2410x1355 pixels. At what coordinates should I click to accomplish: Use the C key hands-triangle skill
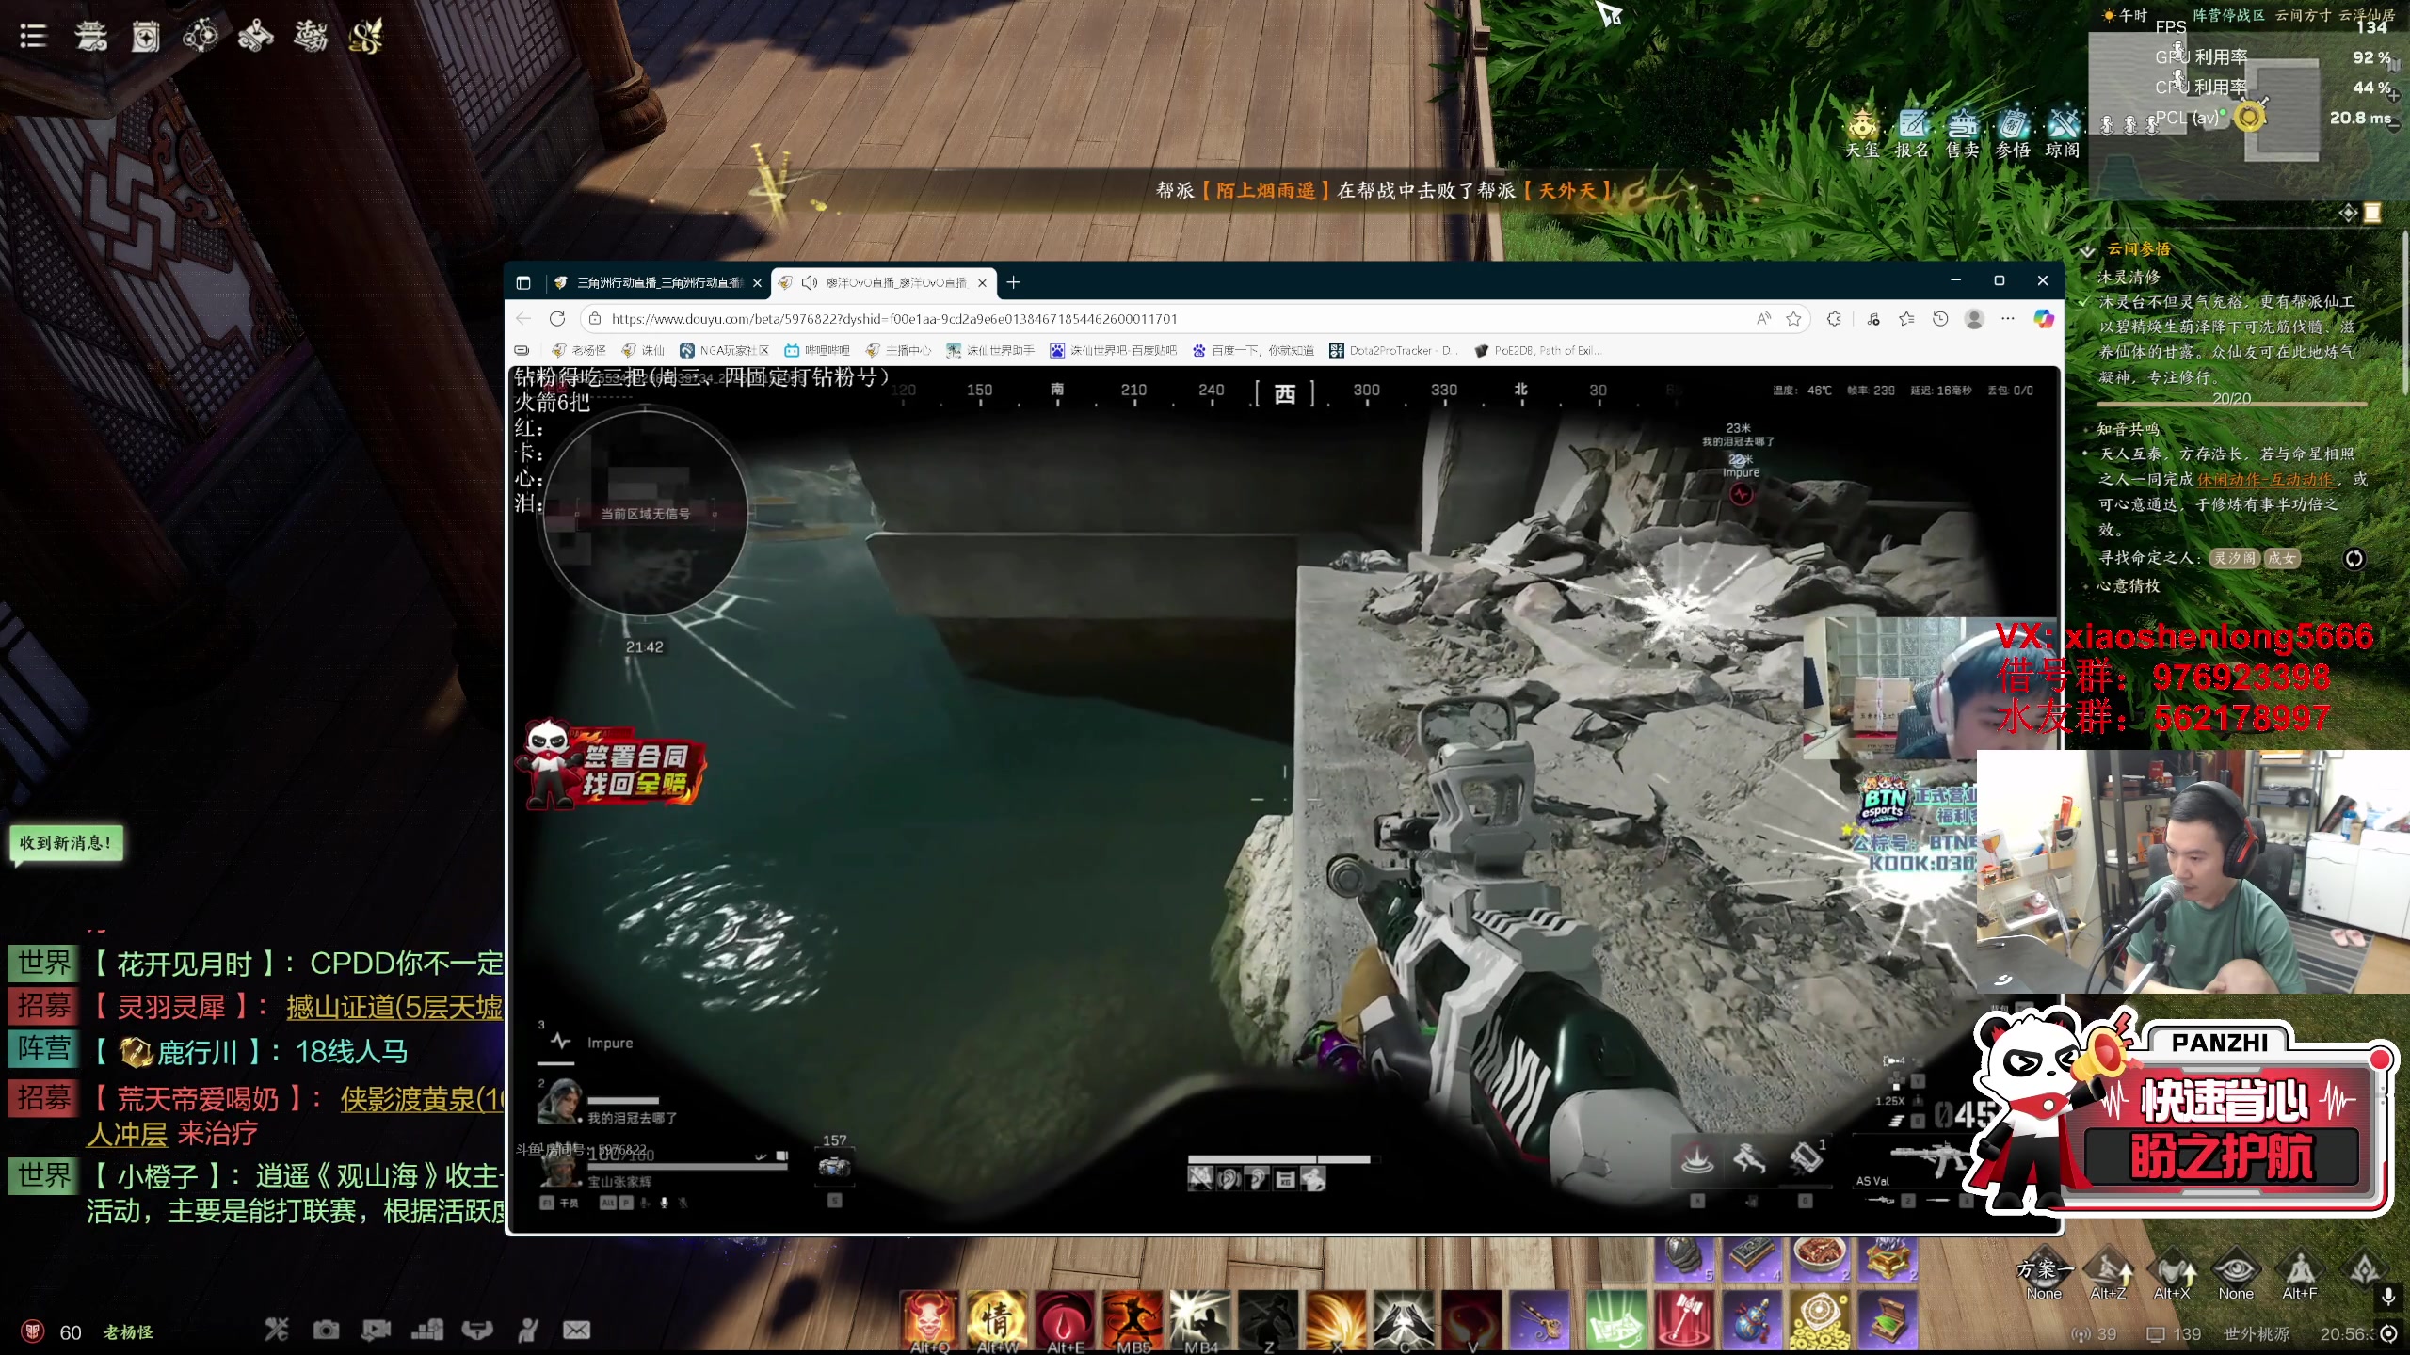(1404, 1317)
